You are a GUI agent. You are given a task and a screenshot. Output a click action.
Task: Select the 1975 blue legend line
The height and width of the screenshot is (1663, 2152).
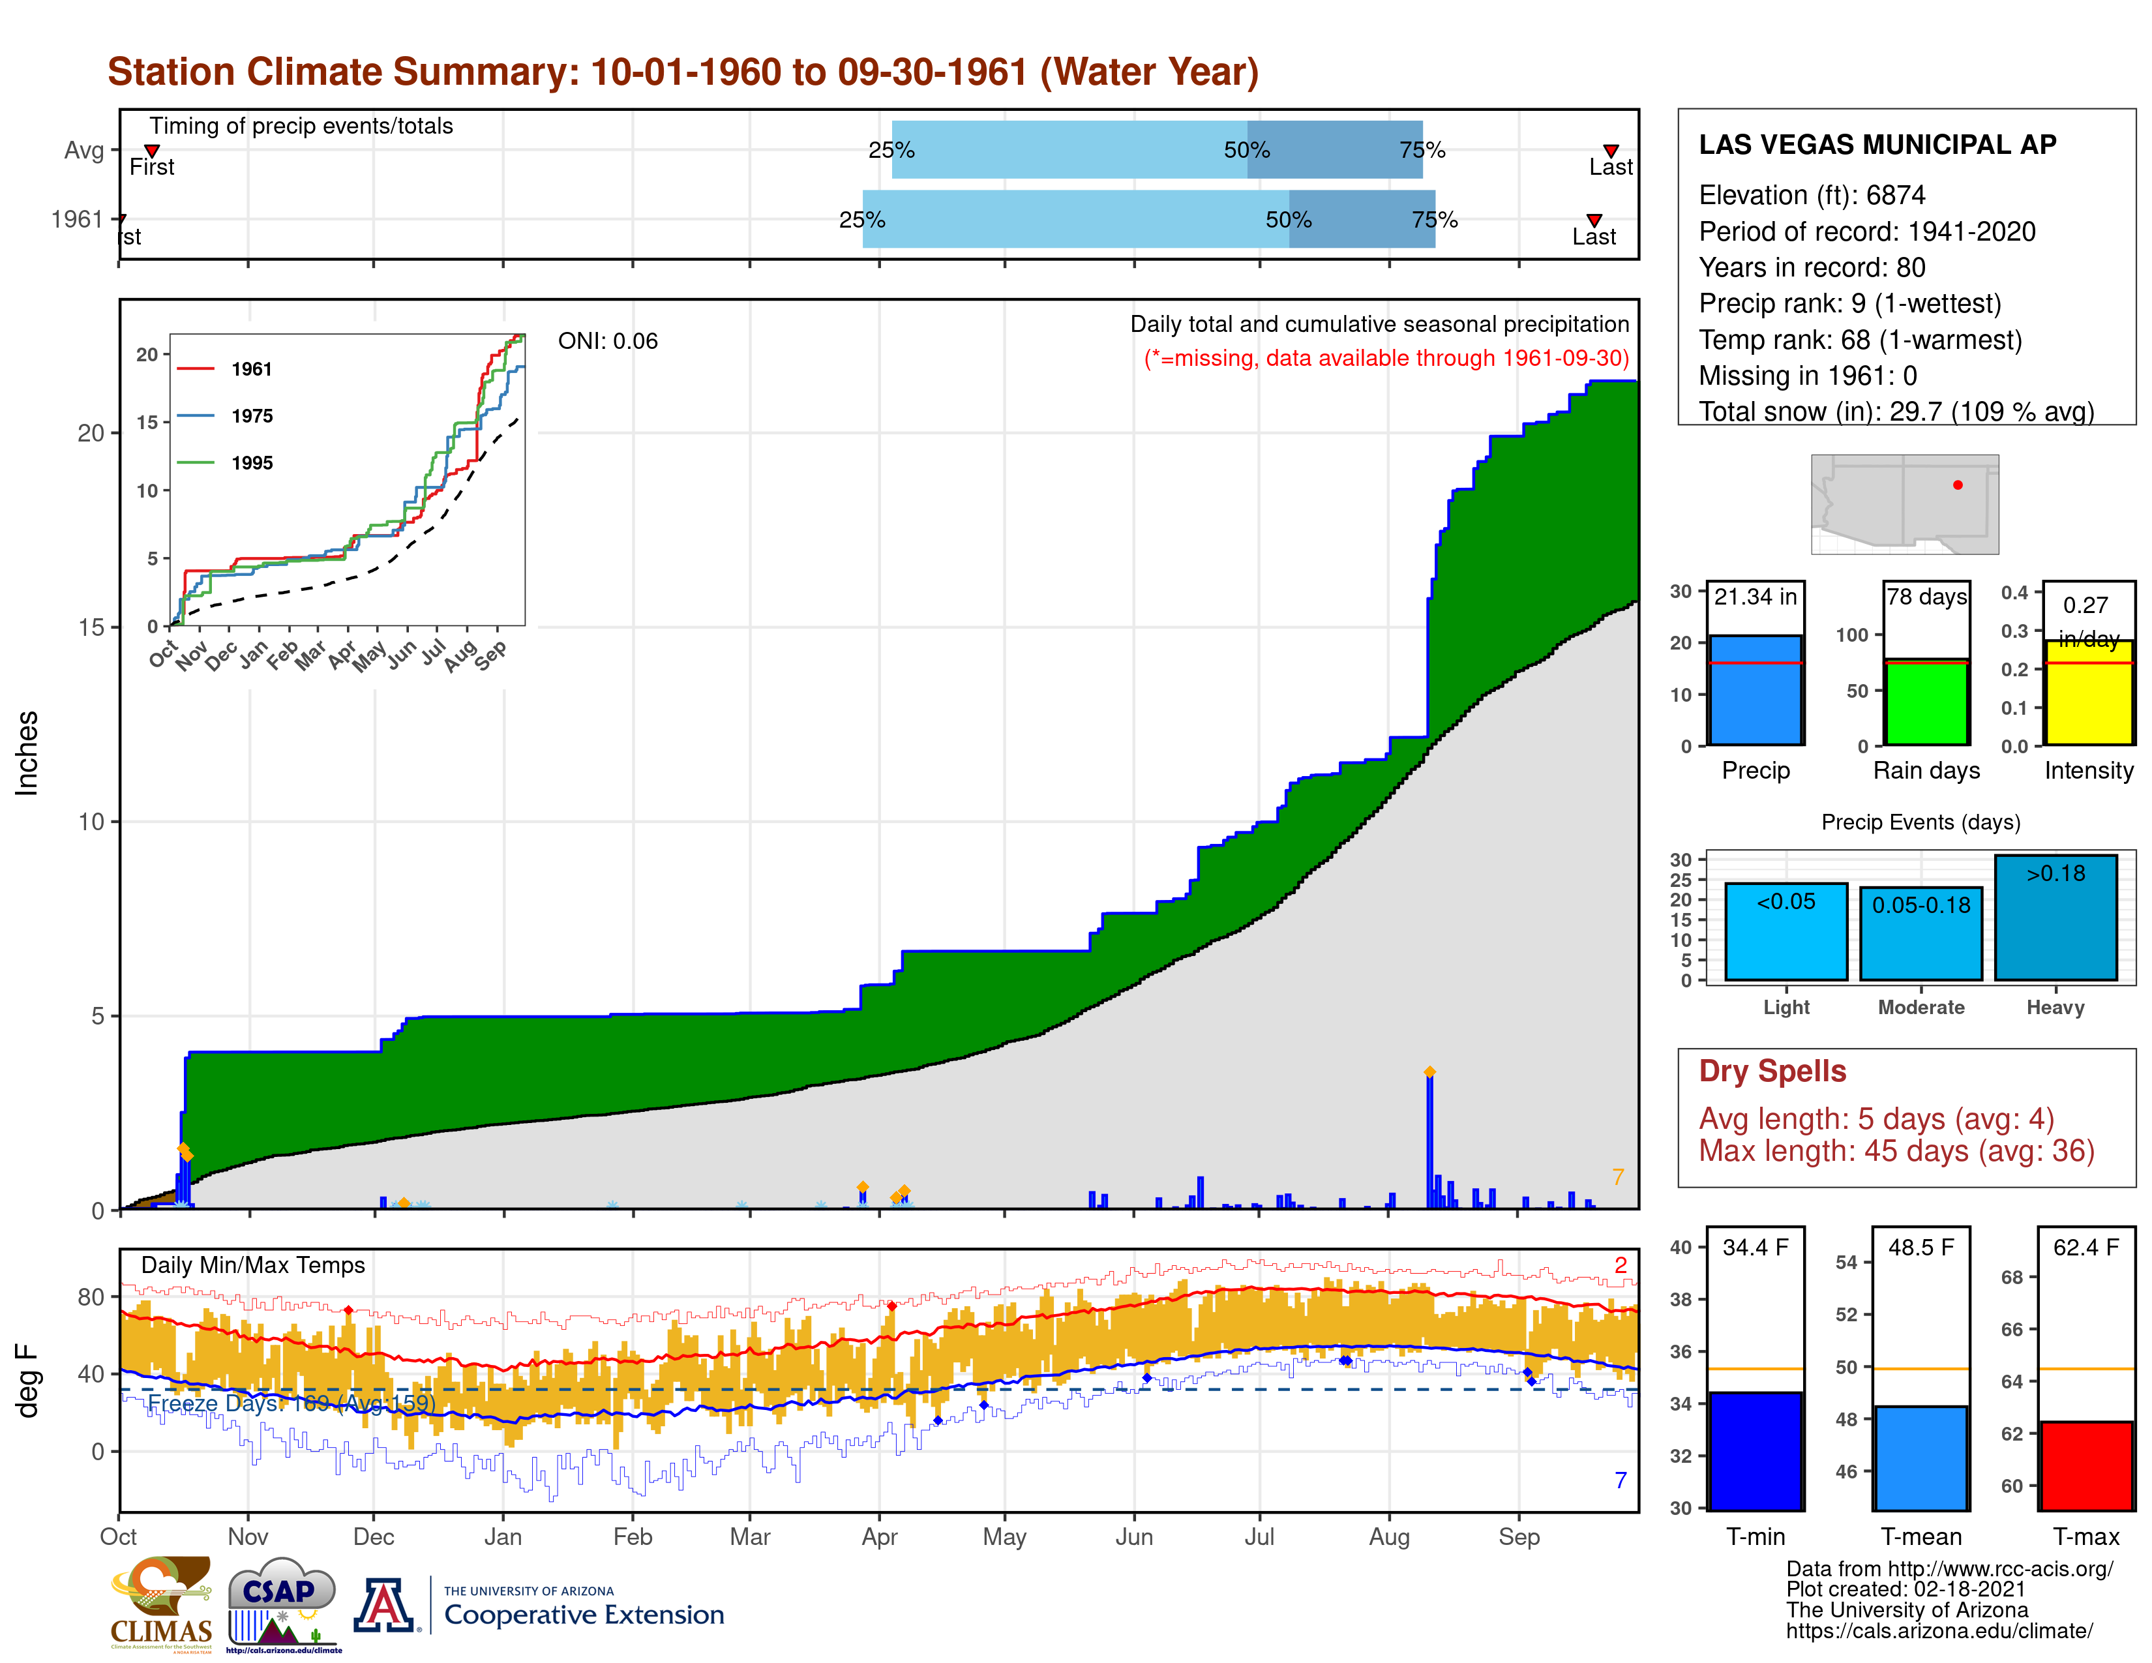pyautogui.click(x=195, y=416)
